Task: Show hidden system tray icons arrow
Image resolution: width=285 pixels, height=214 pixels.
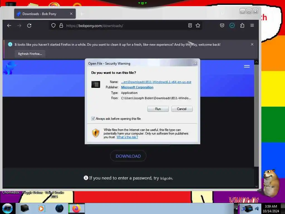Action: pyautogui.click(x=237, y=208)
